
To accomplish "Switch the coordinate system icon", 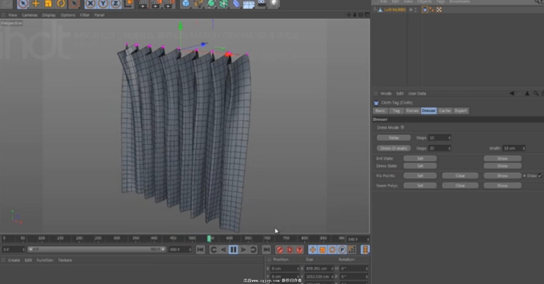I will 128,3.
